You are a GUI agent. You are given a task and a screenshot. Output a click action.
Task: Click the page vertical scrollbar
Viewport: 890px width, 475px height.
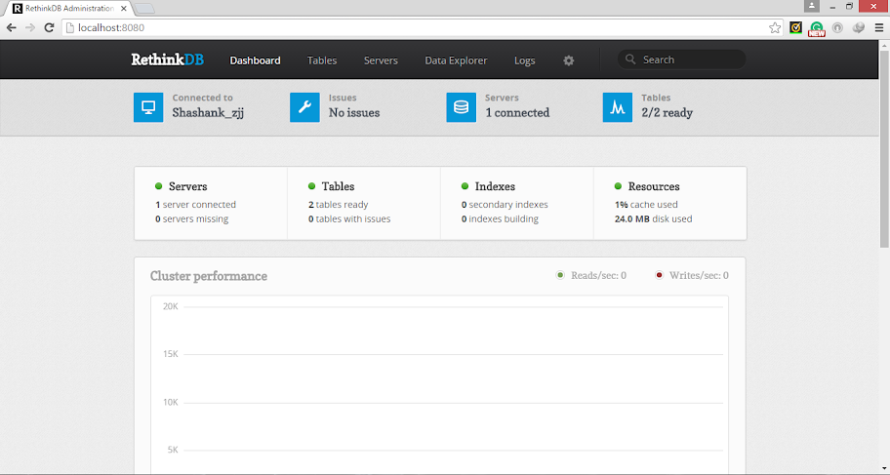(x=884, y=147)
